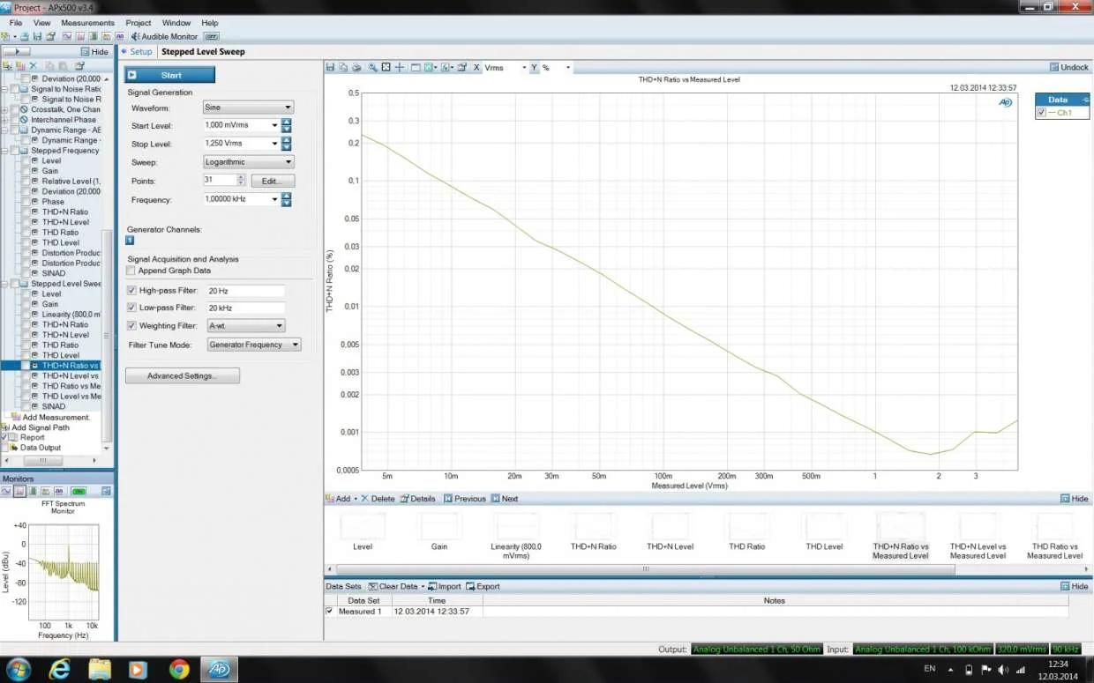Click the print icon in graph toolbar
The height and width of the screenshot is (683, 1094).
coord(356,68)
